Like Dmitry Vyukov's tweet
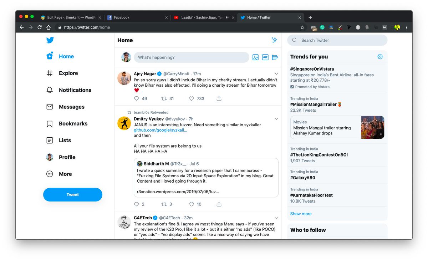Viewport: 428px width, 260px height. pyautogui.click(x=192, y=204)
